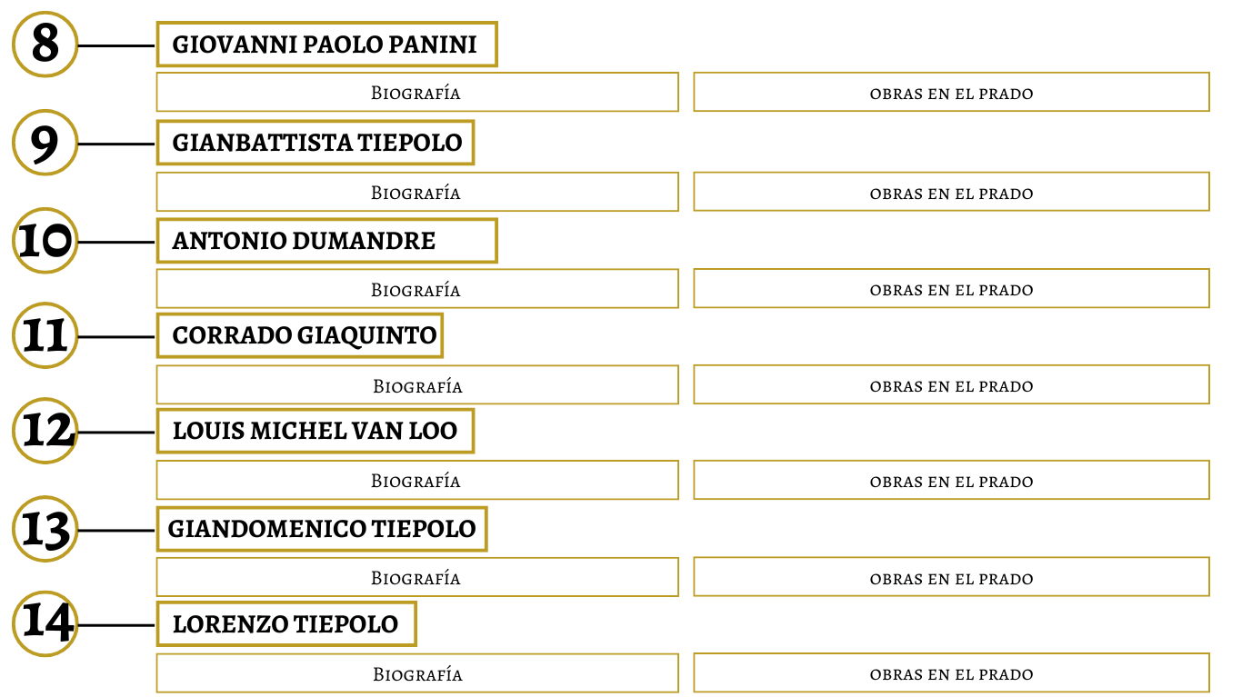The image size is (1242, 697).
Task: Click the Antonio Dumandre name label
Action: [x=304, y=241]
